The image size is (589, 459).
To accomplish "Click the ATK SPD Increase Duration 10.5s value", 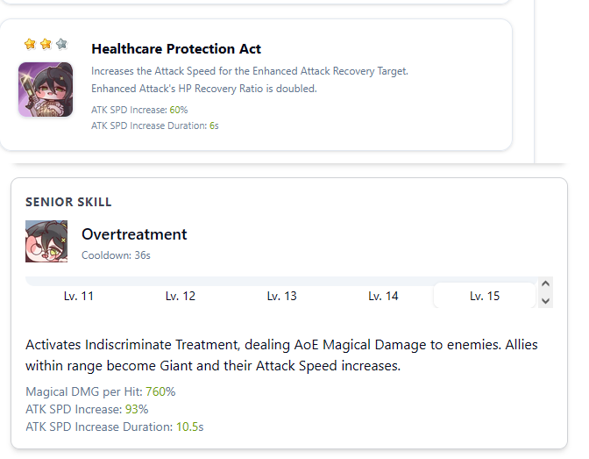I will 189,427.
